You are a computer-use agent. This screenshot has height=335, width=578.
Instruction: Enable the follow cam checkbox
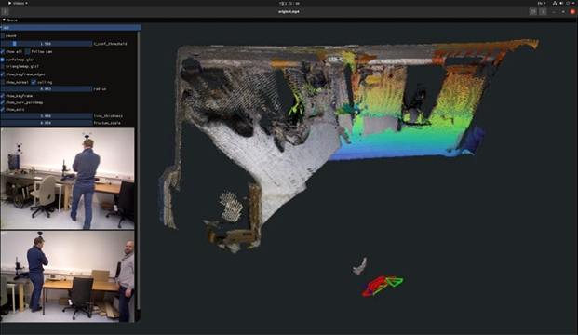(x=28, y=51)
